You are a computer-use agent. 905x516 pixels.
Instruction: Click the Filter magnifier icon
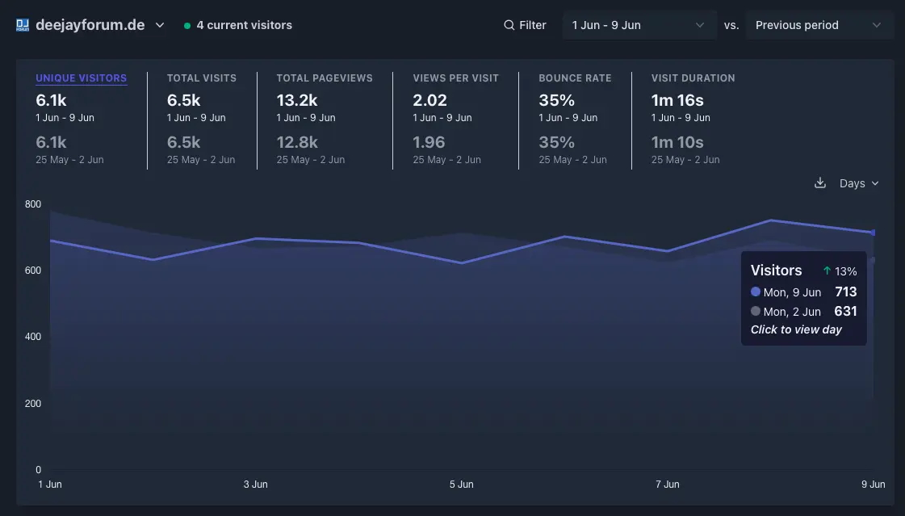click(x=509, y=25)
